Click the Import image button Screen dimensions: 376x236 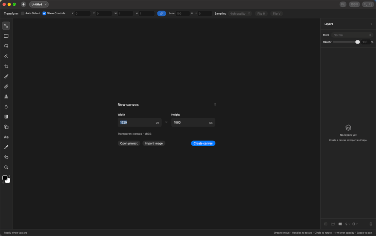[154, 143]
